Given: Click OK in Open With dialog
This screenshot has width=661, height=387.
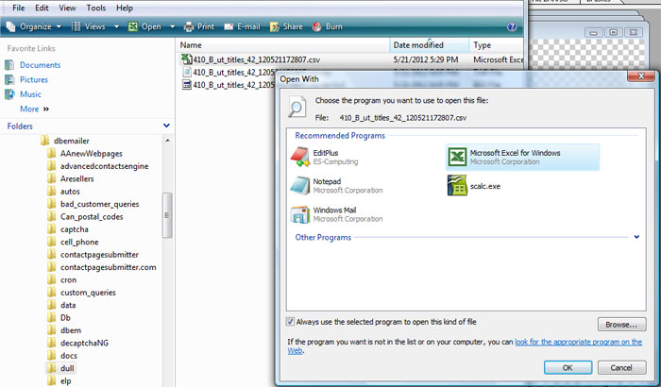Looking at the screenshot, I should tap(568, 367).
